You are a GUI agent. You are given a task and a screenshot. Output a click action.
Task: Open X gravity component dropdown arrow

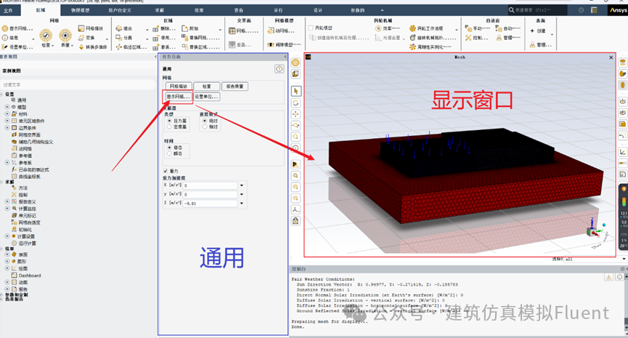coord(242,185)
